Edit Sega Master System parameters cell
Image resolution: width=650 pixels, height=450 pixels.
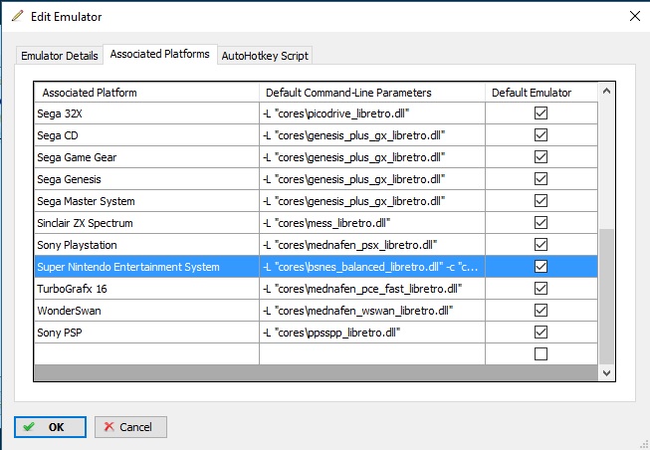(x=372, y=201)
